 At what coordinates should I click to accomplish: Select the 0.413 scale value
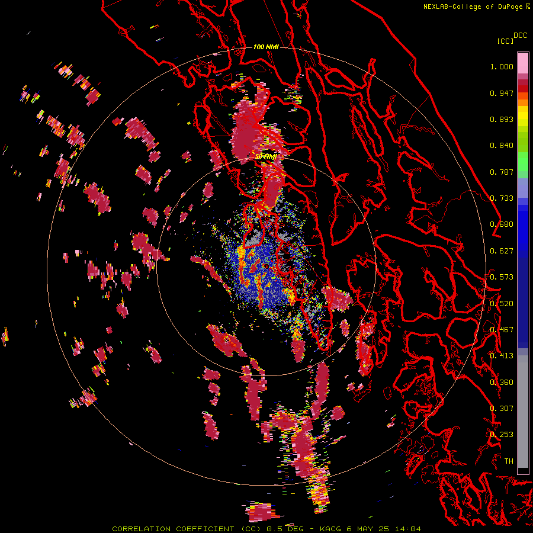click(x=502, y=356)
